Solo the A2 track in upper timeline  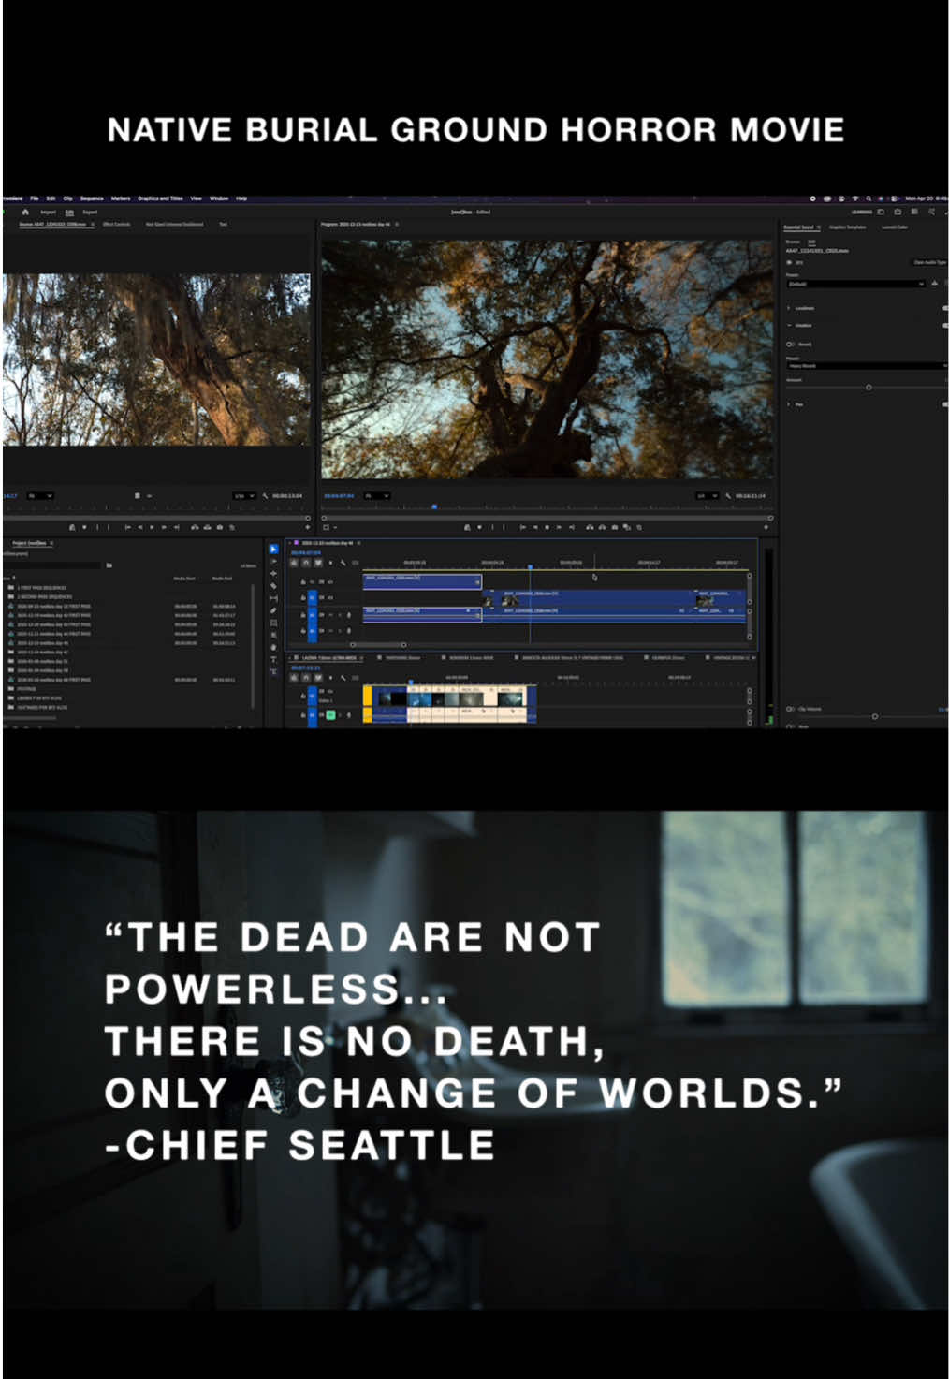point(339,630)
